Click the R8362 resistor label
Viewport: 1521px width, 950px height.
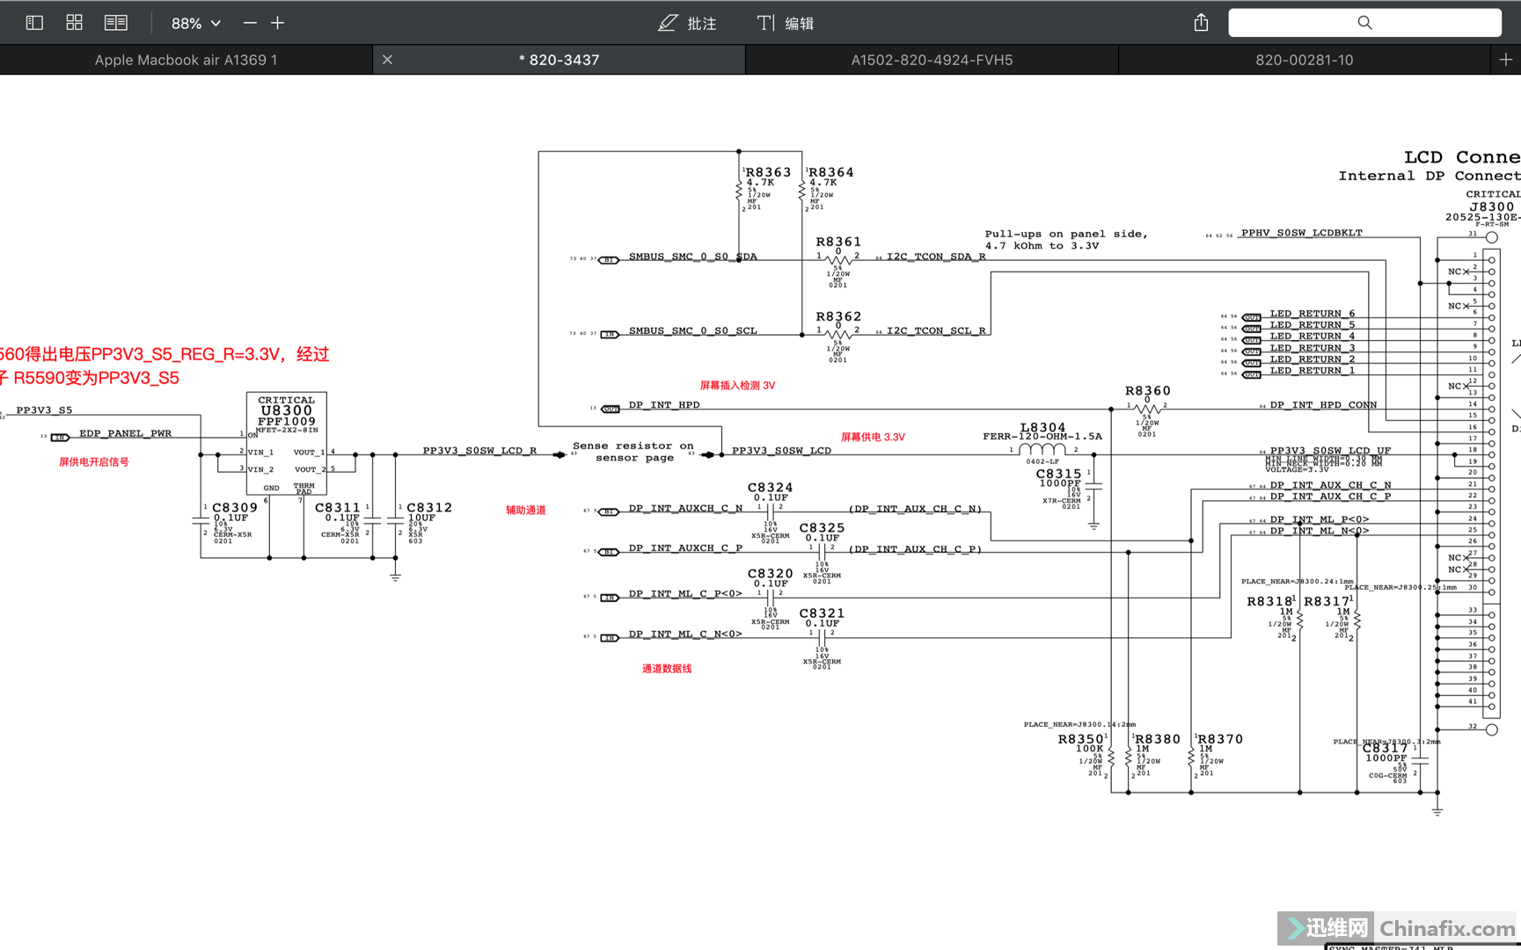pyautogui.click(x=838, y=316)
